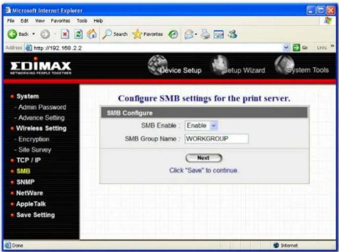Open System Tools in the top banner
Image resolution: width=339 pixels, height=252 pixels.
pyautogui.click(x=301, y=65)
